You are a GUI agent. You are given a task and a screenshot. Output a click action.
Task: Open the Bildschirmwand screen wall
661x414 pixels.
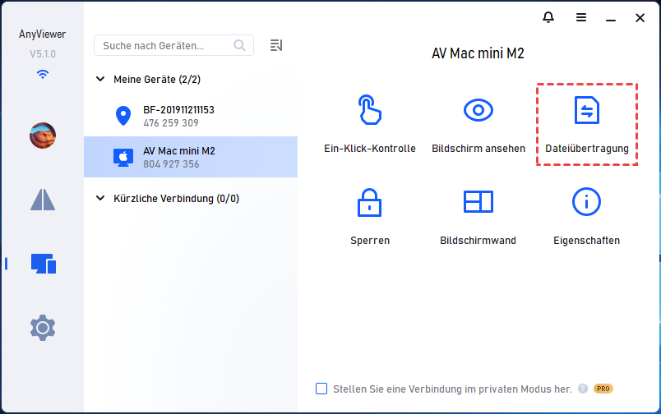477,202
